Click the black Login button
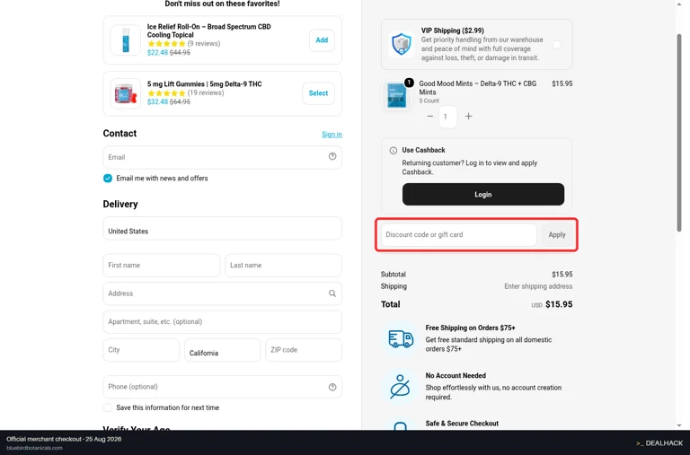690x455 pixels. [483, 195]
